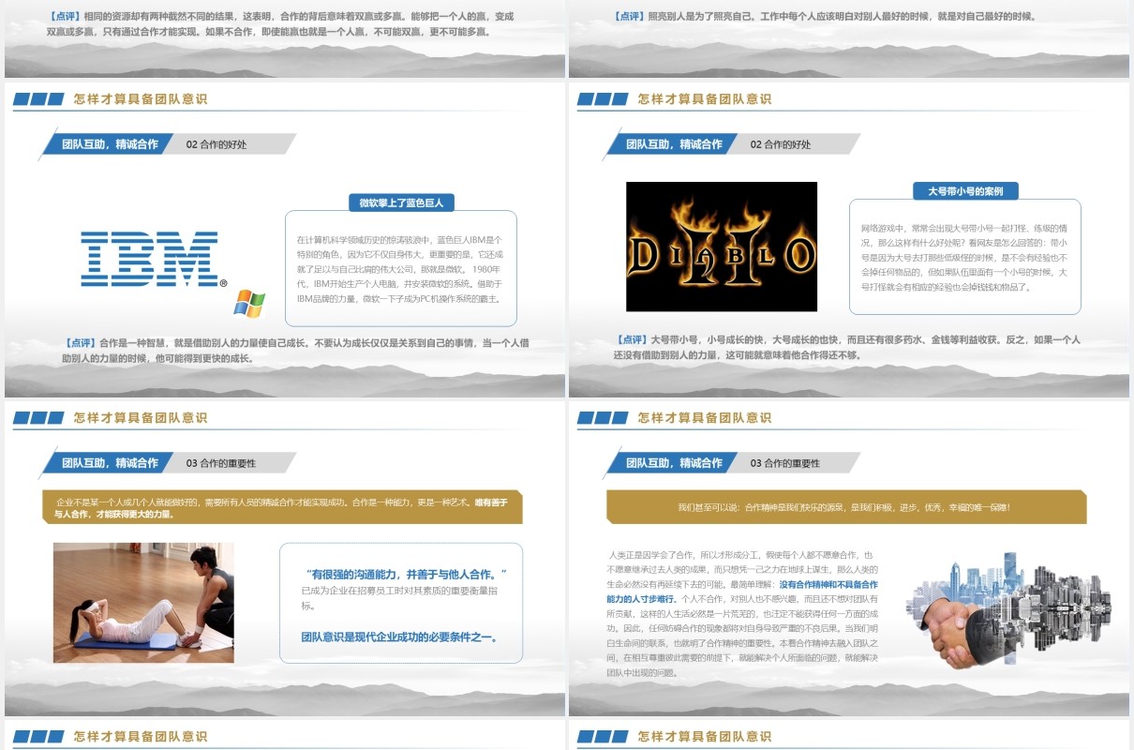Click the bold blue text 没有合作精神和不具备合作能力的人寸步难行
1134x750 pixels.
[x=742, y=591]
